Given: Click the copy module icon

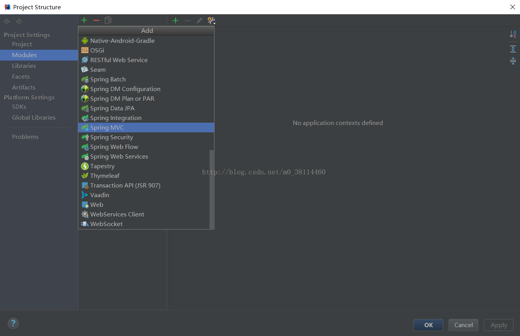Looking at the screenshot, I should (x=108, y=20).
